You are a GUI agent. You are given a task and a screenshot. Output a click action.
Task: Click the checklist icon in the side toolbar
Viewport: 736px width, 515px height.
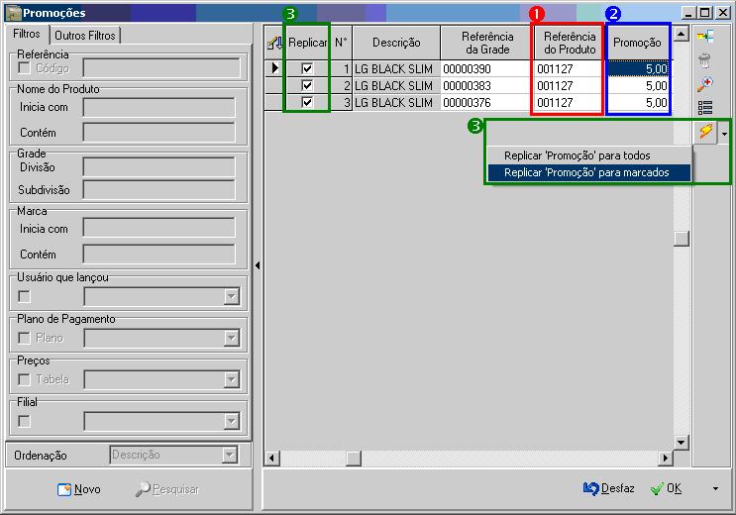pyautogui.click(x=705, y=108)
